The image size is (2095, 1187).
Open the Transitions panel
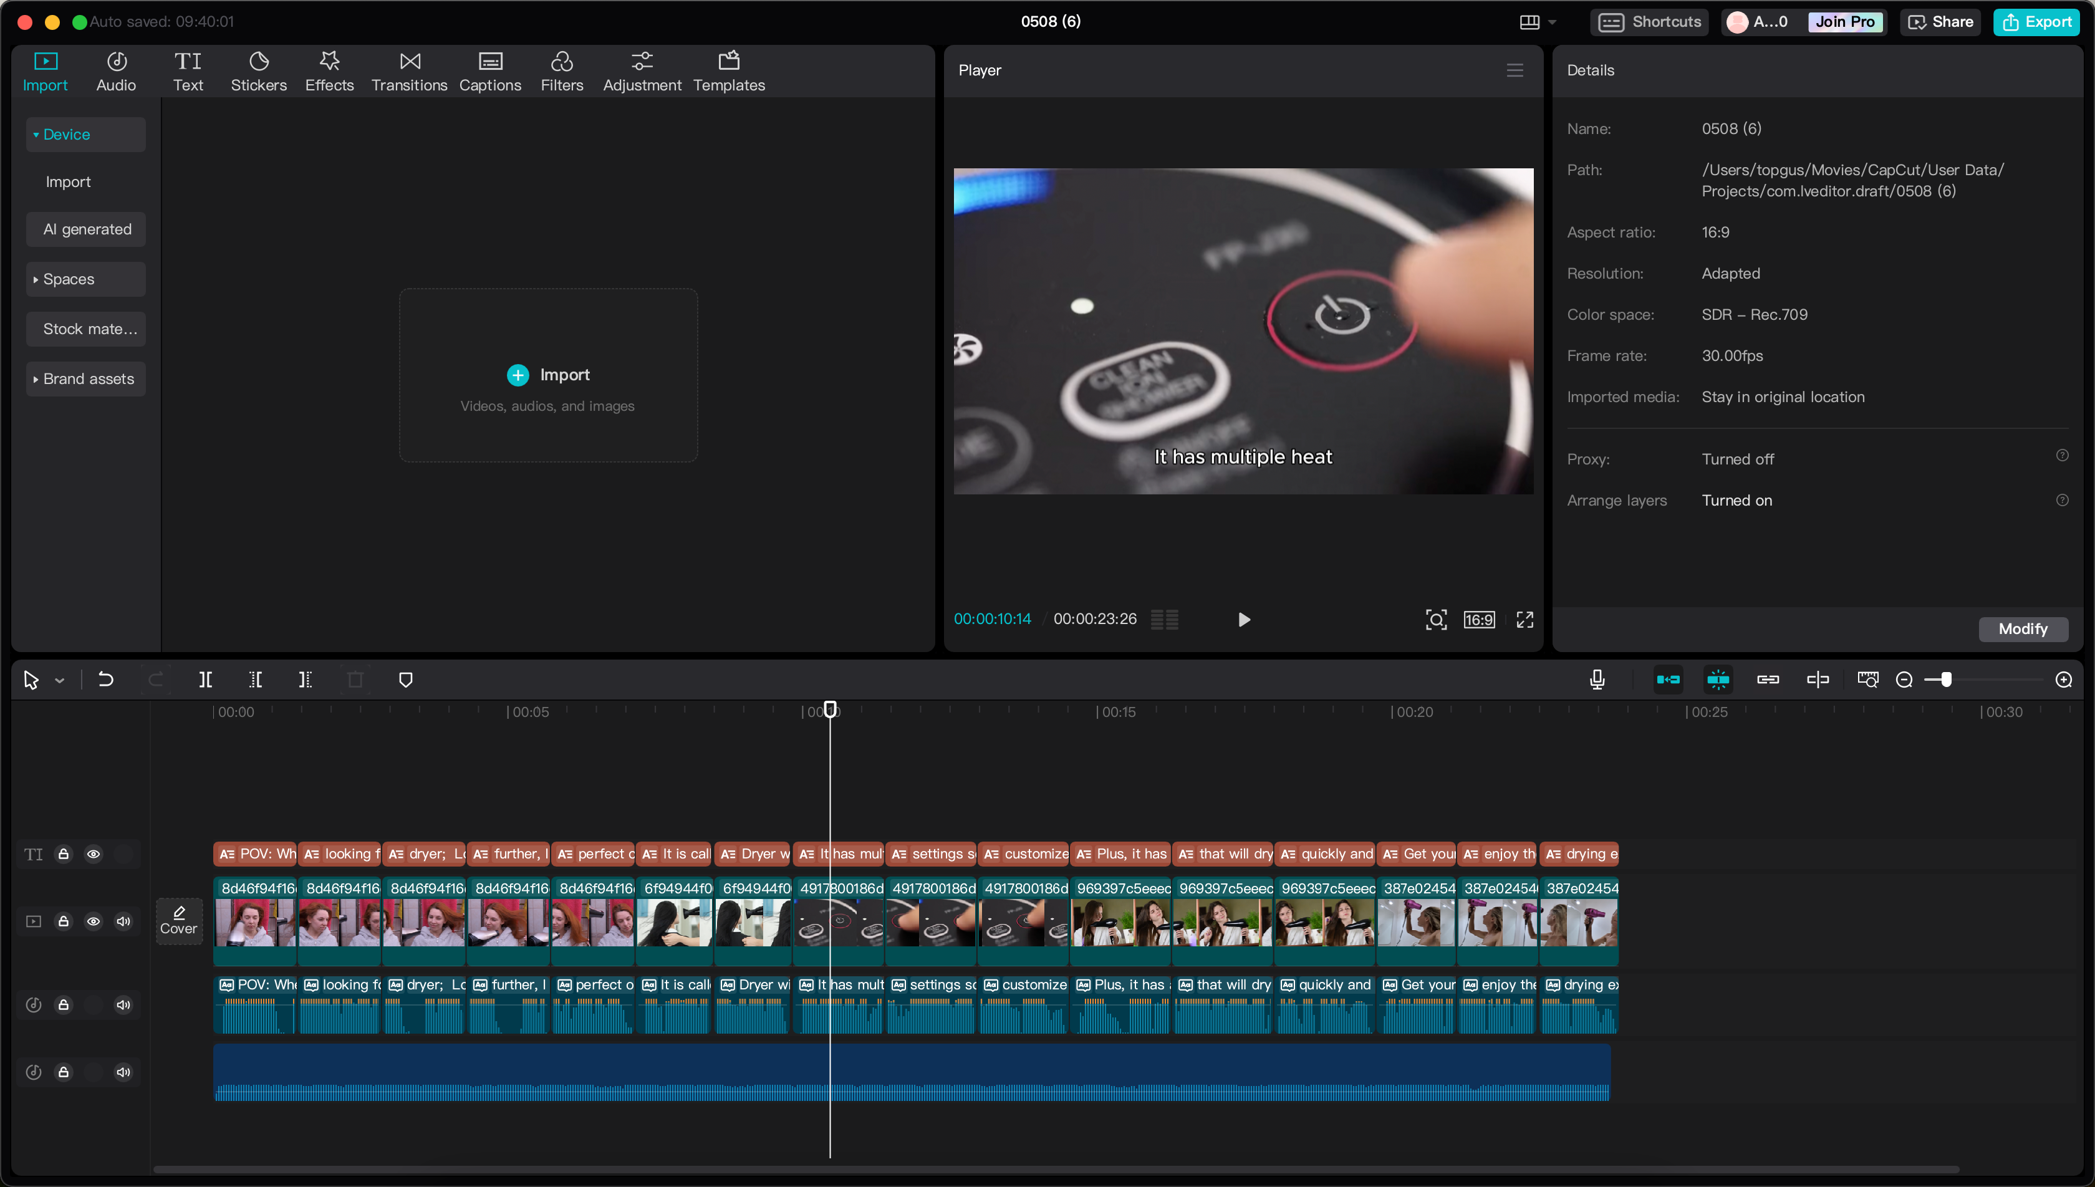(x=409, y=70)
